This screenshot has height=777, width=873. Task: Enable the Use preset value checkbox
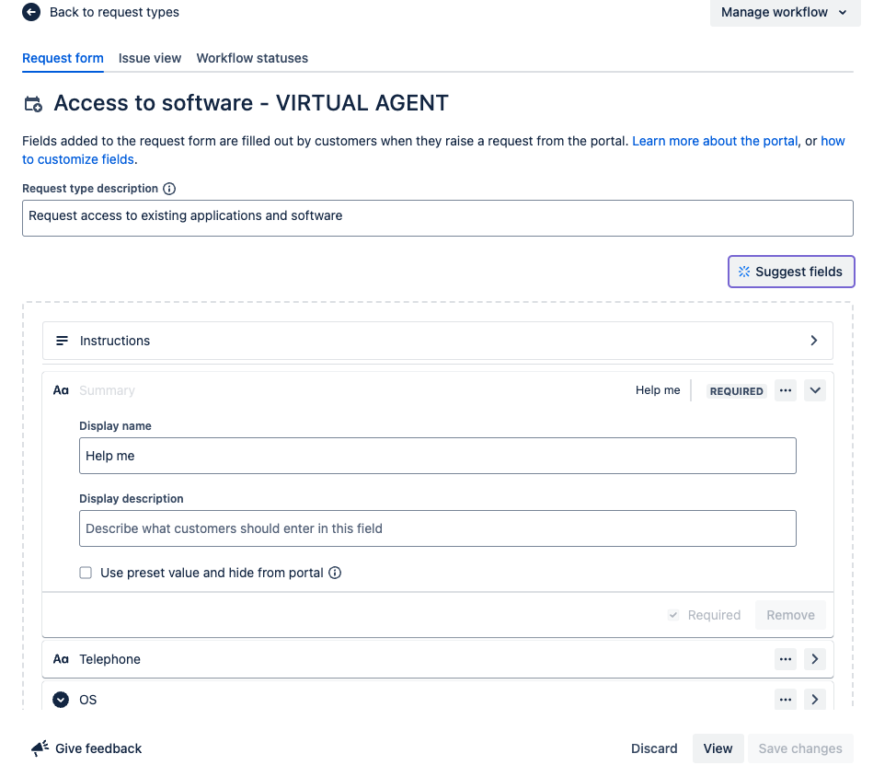(x=86, y=572)
